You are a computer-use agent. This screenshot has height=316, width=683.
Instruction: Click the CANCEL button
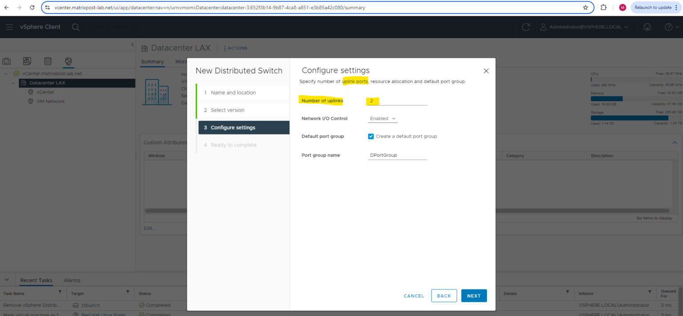tap(414, 296)
